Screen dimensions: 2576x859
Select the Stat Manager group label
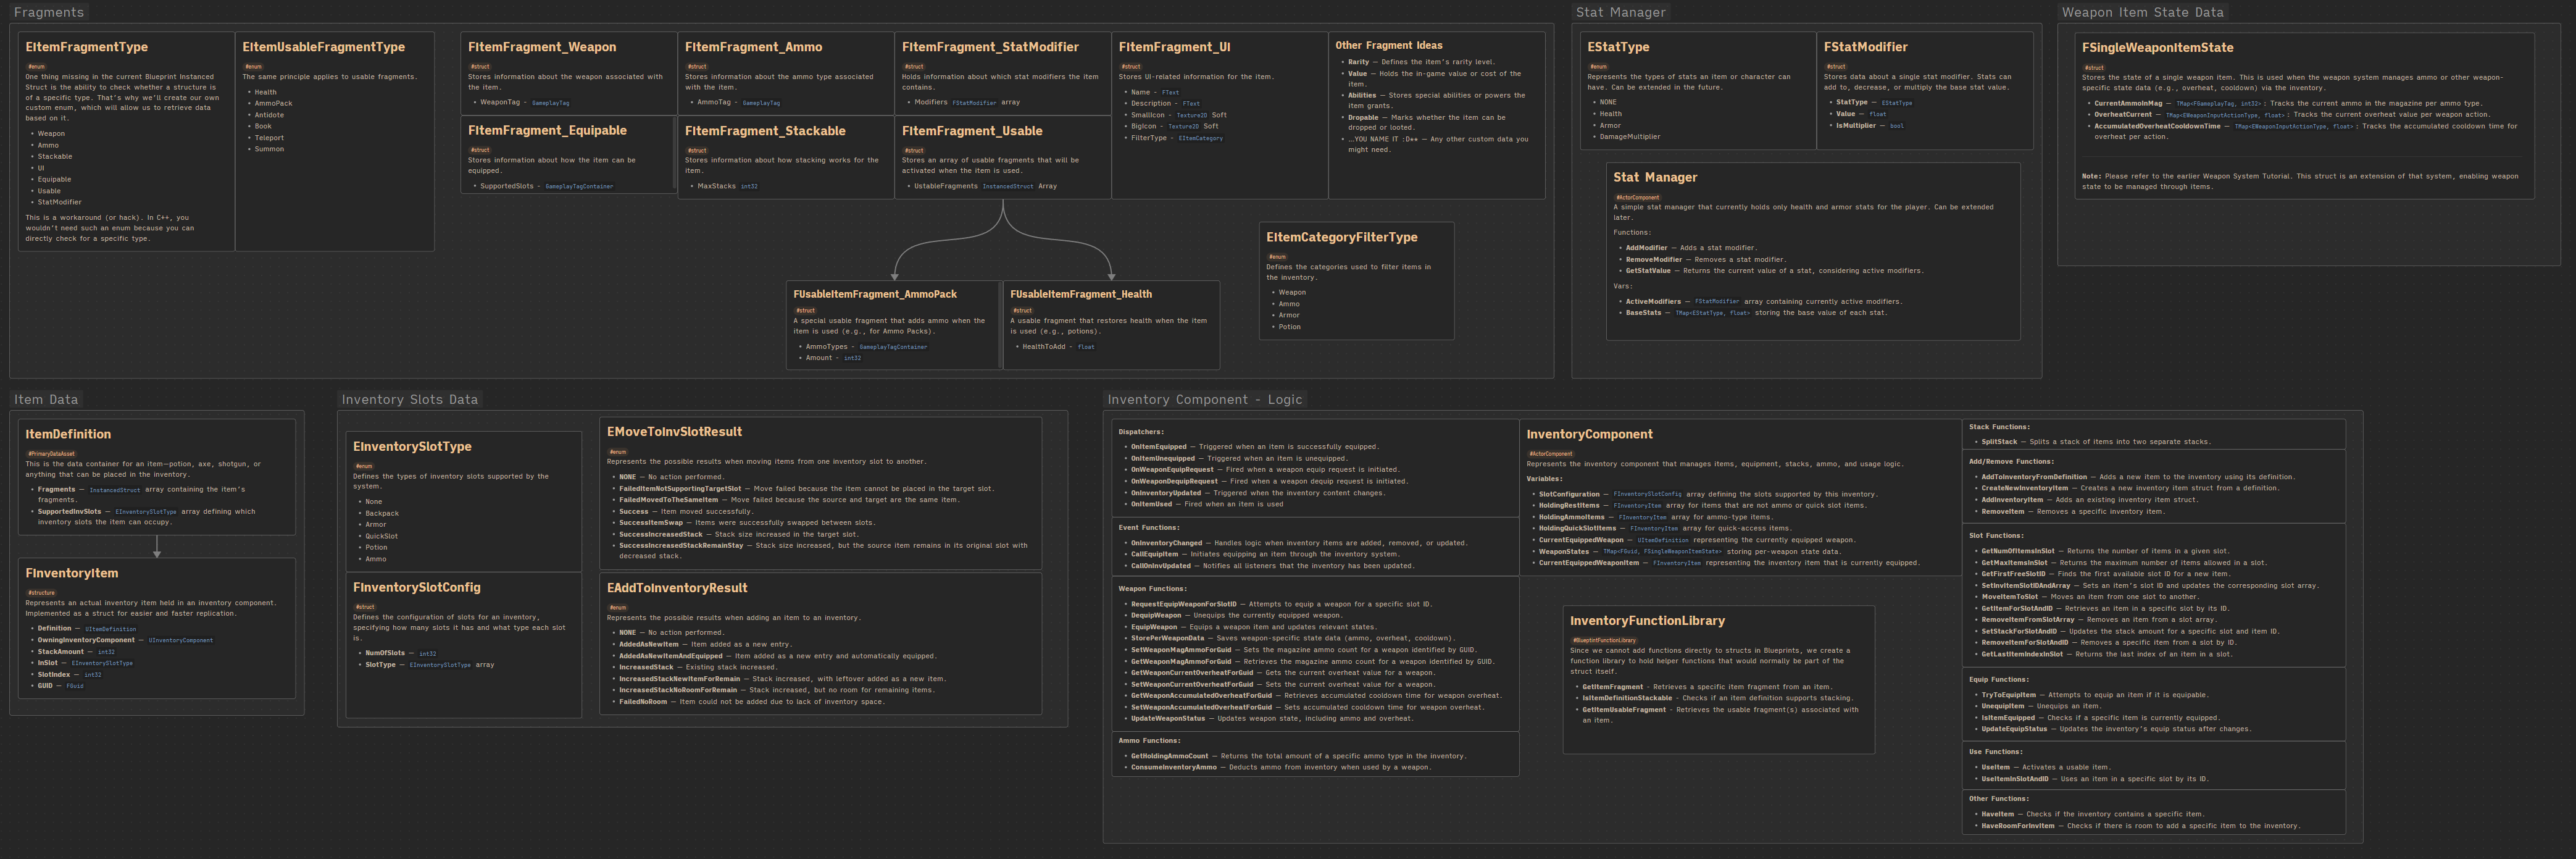[1620, 12]
